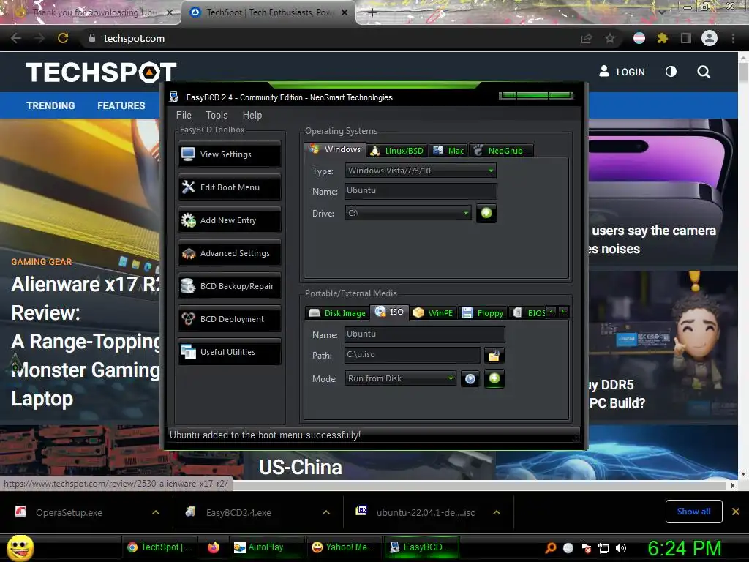Switch to the BIOS tab
The height and width of the screenshot is (562, 749).
528,313
